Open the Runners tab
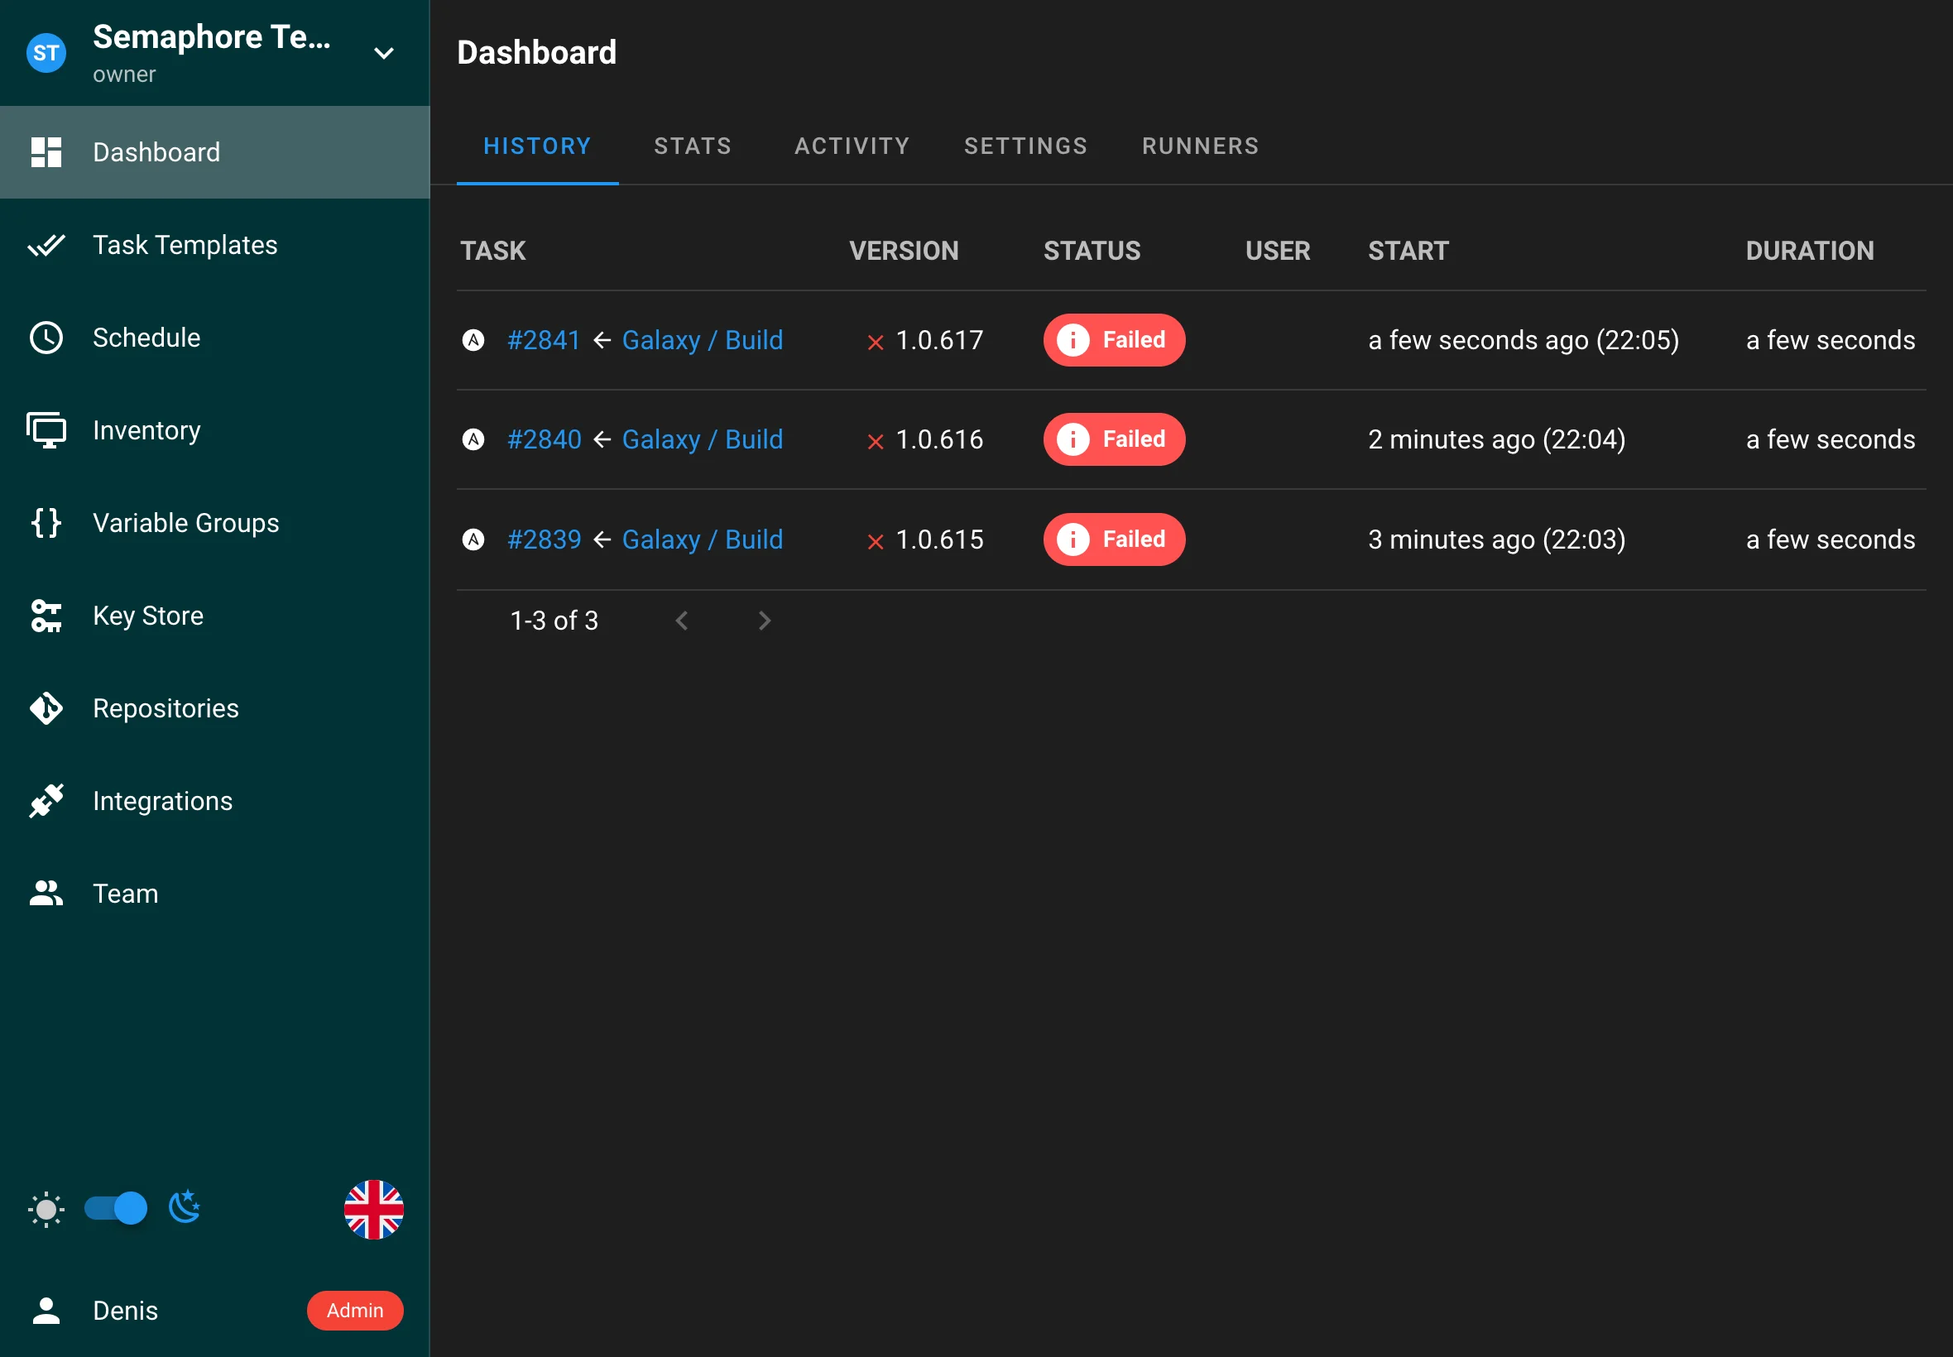Screen dimensions: 1953x1357 [x=1200, y=146]
